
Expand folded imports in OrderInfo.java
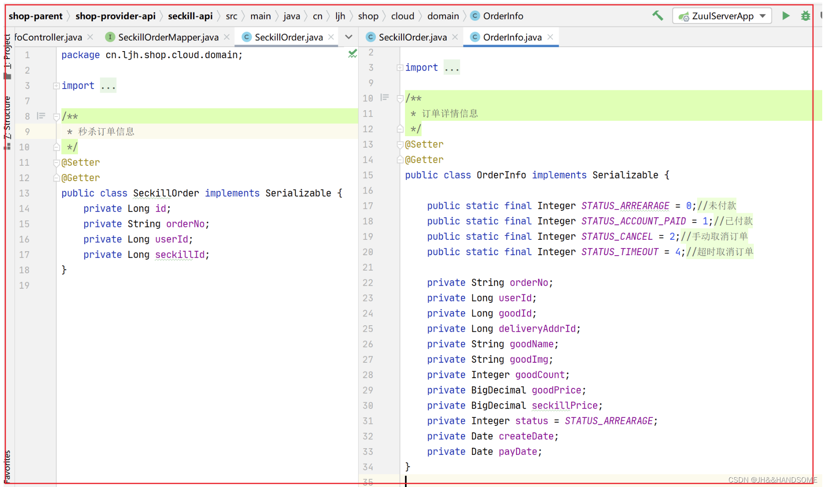(x=400, y=67)
